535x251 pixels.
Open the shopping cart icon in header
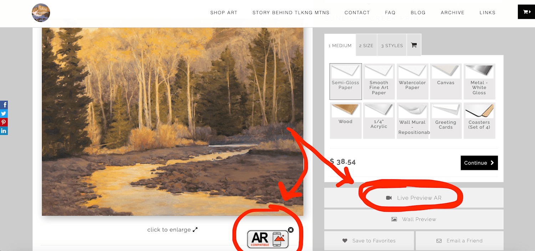(526, 12)
